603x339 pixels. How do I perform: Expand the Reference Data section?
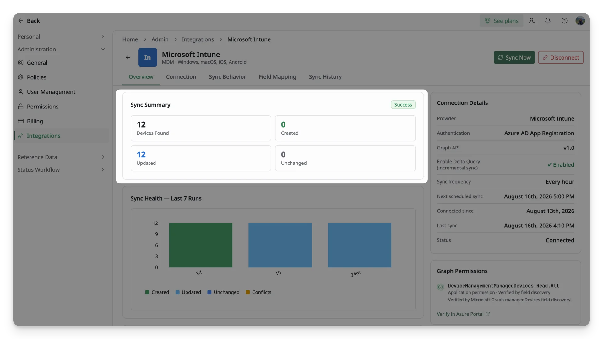point(61,157)
